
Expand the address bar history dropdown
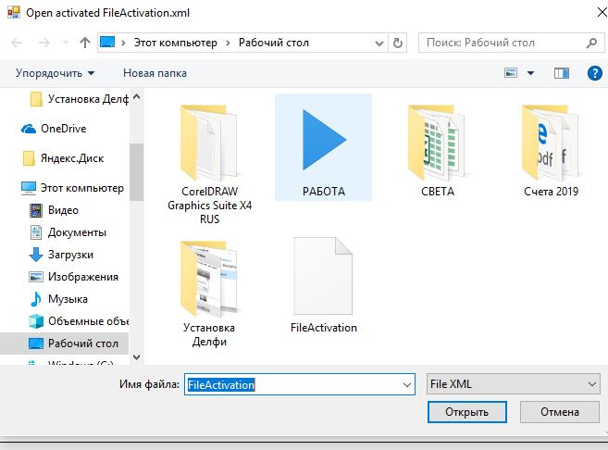[379, 44]
